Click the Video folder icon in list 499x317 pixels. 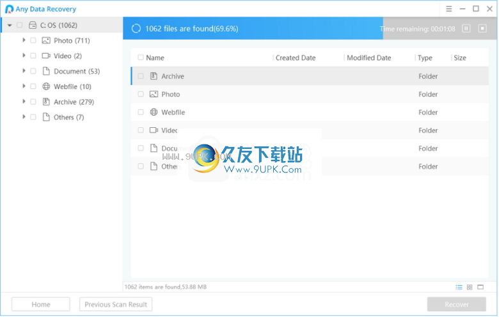(154, 130)
